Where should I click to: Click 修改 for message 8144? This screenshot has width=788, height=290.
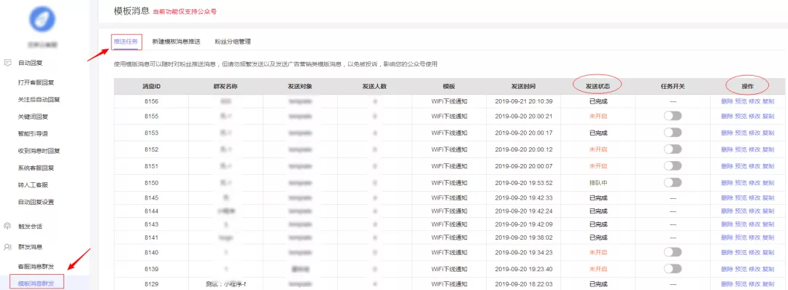pyautogui.click(x=754, y=211)
